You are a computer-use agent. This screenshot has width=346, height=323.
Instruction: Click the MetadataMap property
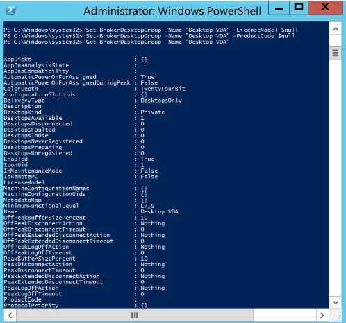[22, 200]
